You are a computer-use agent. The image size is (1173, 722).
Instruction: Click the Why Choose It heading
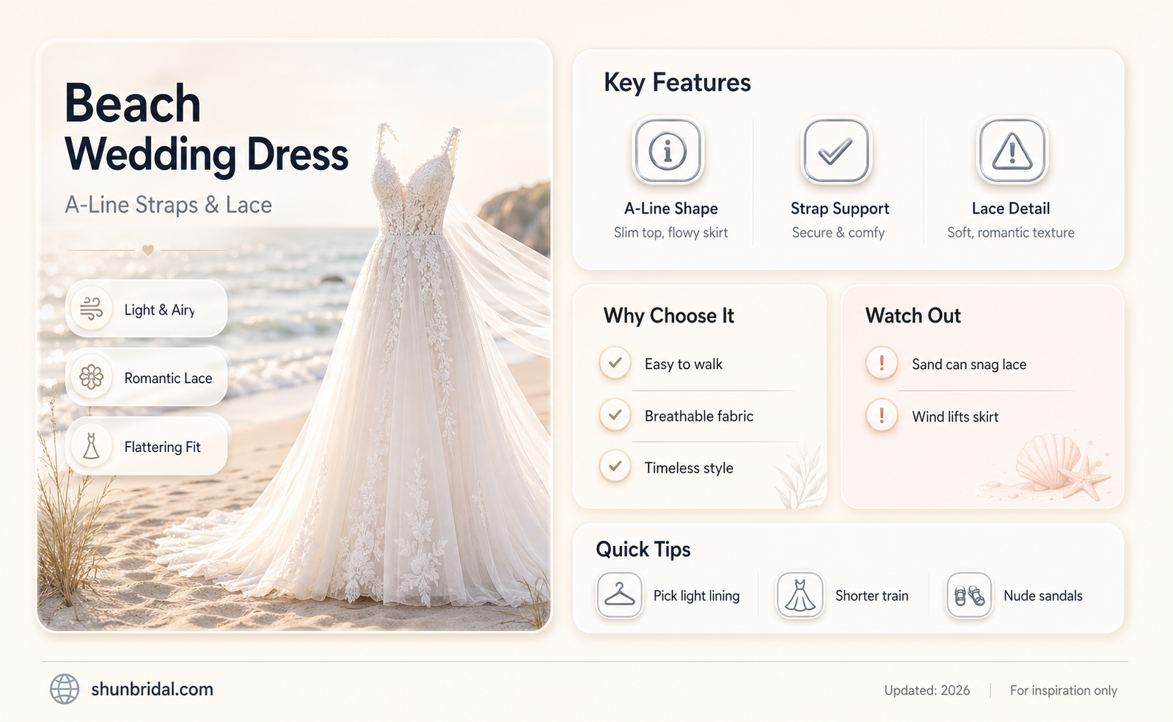pos(668,316)
